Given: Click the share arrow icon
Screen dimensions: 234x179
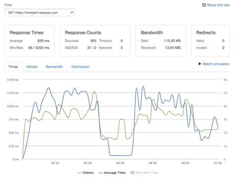Looking at the screenshot, I should click(204, 5).
